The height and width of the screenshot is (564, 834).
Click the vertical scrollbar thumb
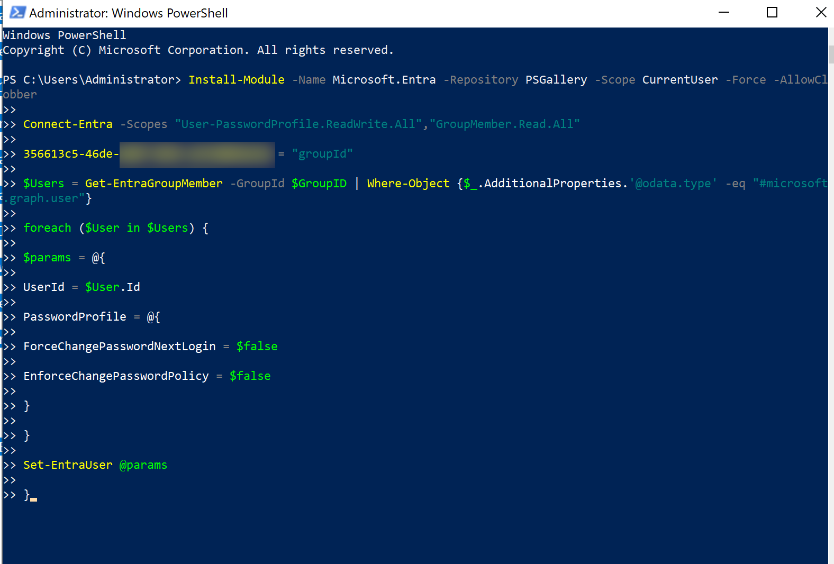click(x=831, y=54)
